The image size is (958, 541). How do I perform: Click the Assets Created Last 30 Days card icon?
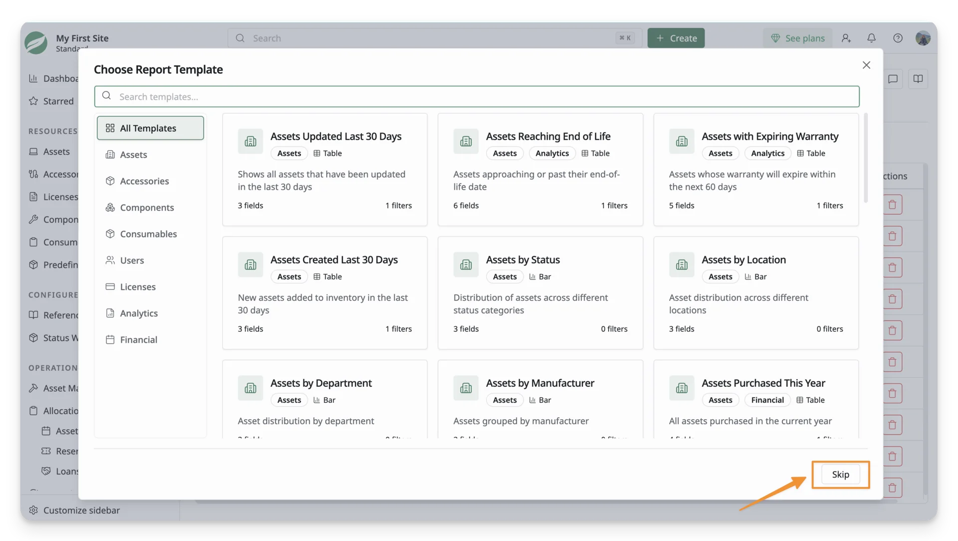pyautogui.click(x=250, y=265)
